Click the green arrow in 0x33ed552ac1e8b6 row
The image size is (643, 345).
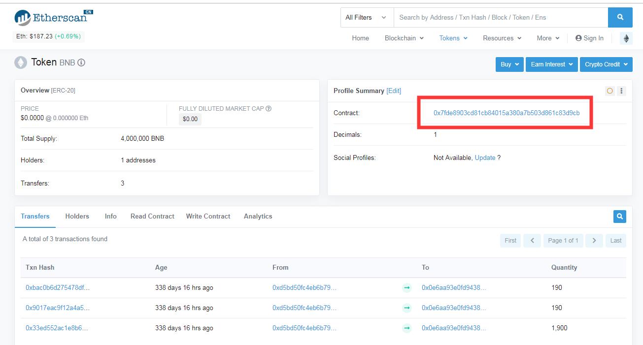(x=406, y=328)
